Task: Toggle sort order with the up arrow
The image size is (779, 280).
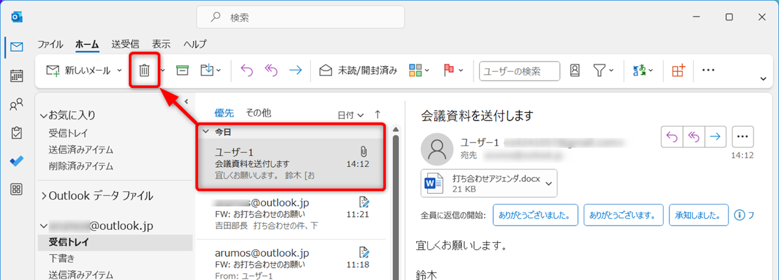Action: (x=377, y=115)
